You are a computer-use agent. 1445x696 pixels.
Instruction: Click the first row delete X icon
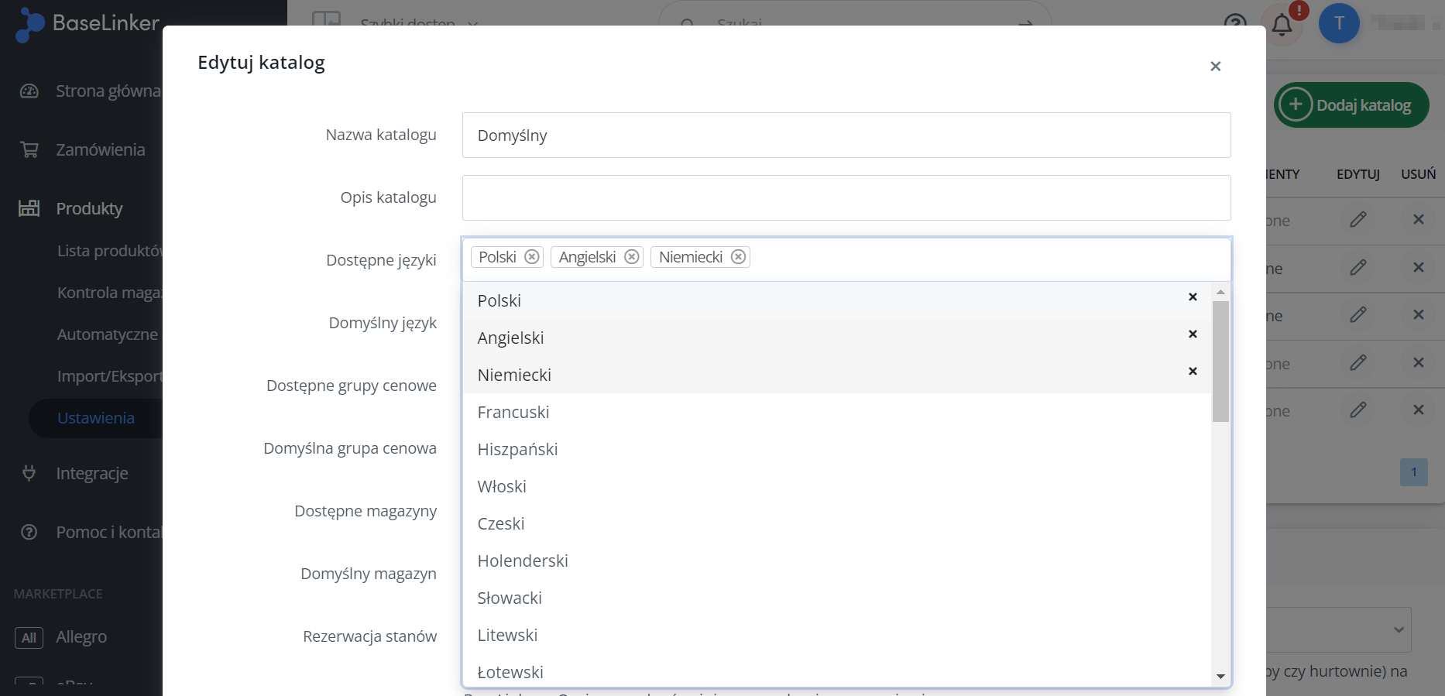(1419, 220)
